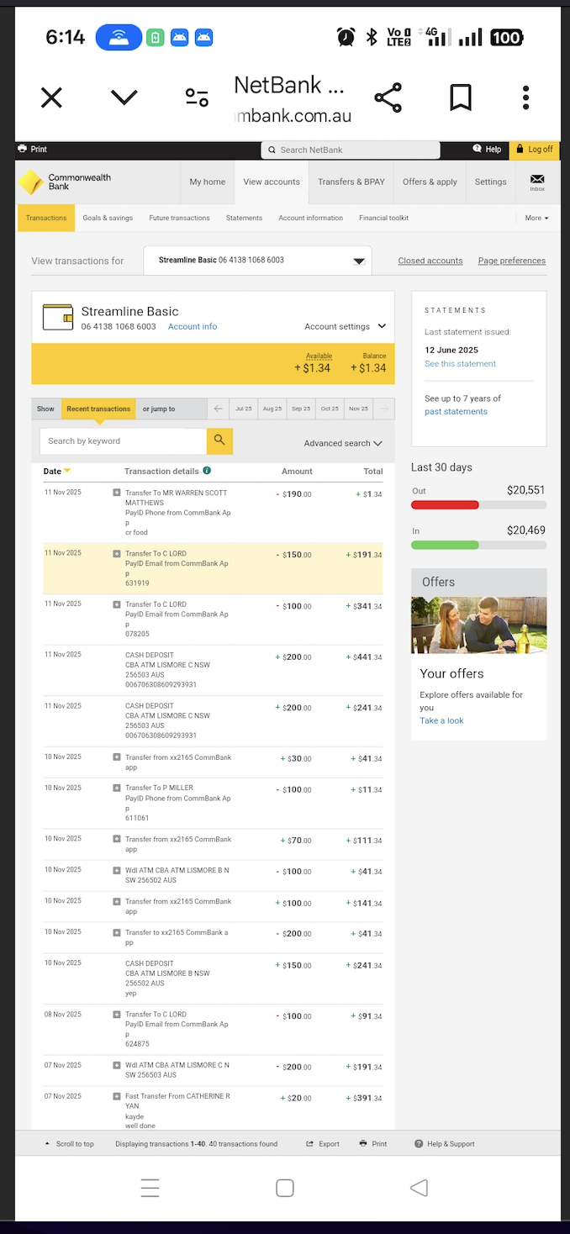Screen dimensions: 570x1234
Task: Collapse the browser with down chevron
Action: click(124, 98)
